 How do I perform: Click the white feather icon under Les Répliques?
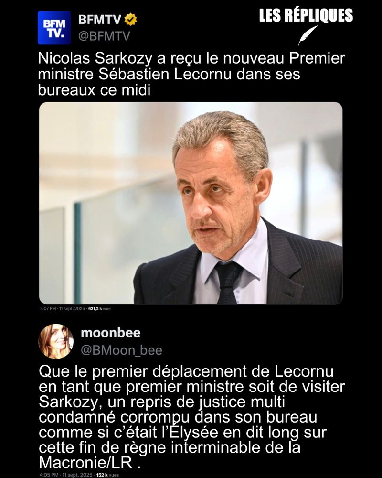point(308,35)
